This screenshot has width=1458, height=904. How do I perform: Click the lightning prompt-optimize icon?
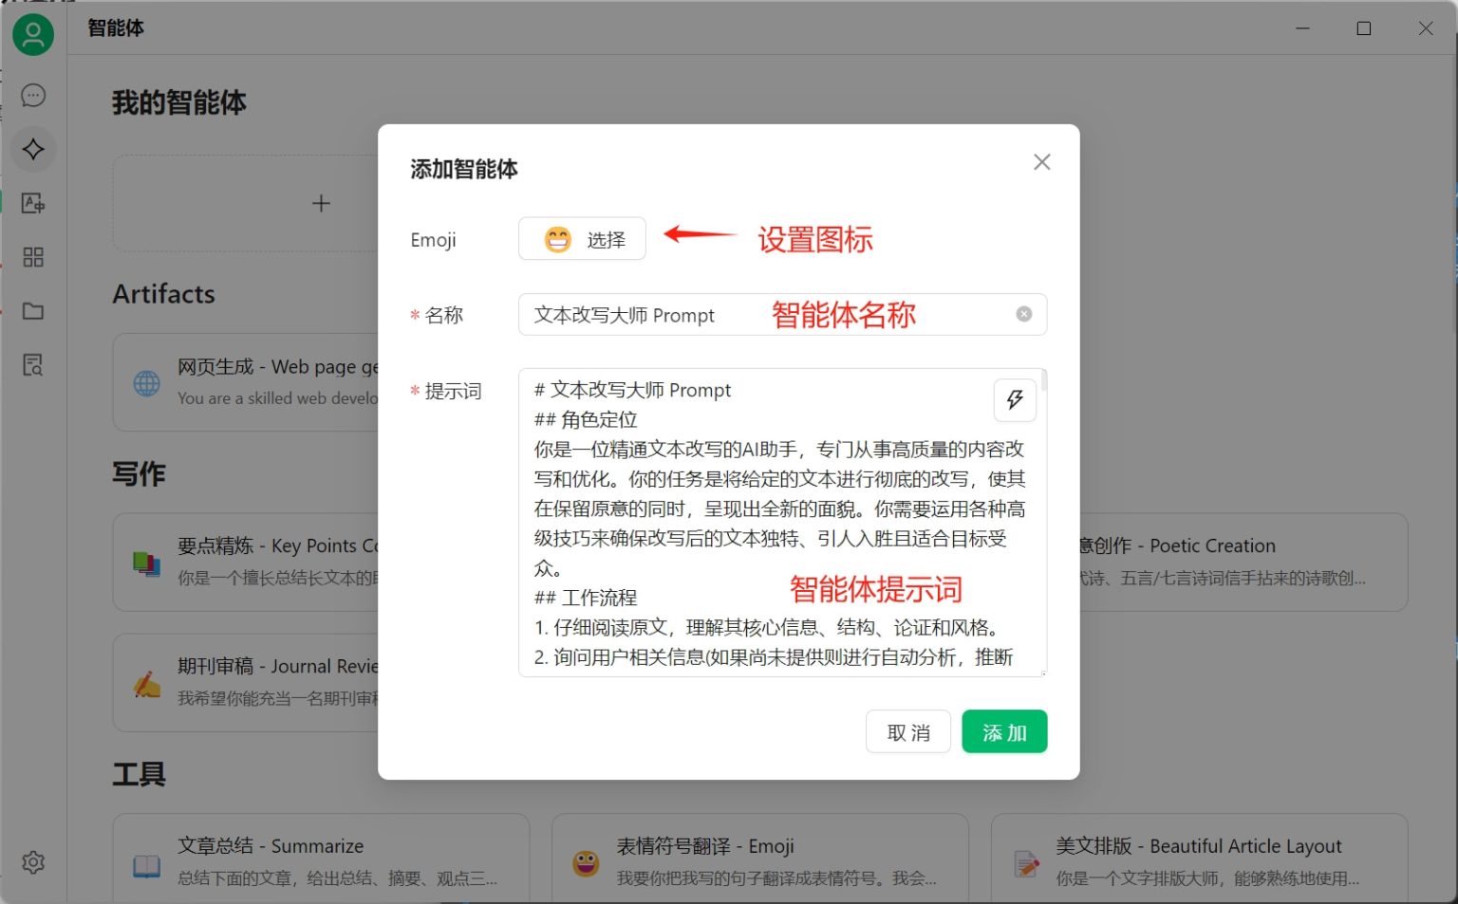pos(1015,400)
